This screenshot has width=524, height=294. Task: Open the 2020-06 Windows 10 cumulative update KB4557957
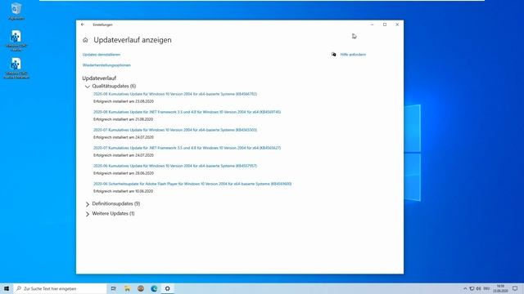[175, 166]
